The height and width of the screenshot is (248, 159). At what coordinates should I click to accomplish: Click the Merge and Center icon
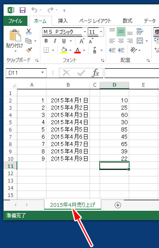click(140, 41)
